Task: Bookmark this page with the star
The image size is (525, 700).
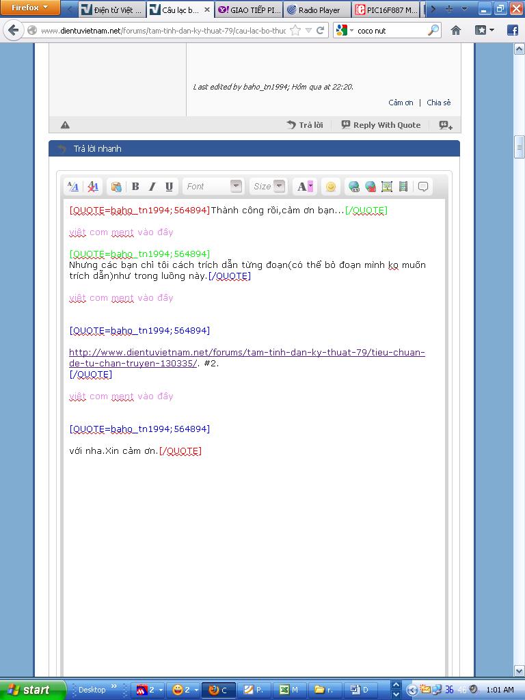Action: click(295, 30)
